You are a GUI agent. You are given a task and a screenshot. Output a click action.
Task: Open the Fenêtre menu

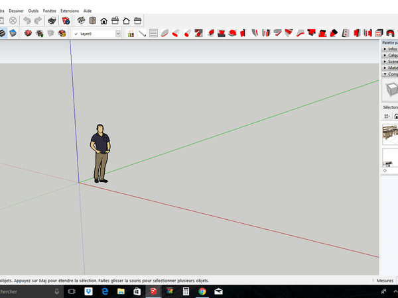pos(50,11)
